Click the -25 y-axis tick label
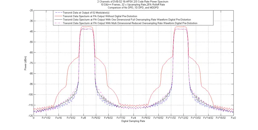Screen dimensions: 258x130 [x=31, y=10]
